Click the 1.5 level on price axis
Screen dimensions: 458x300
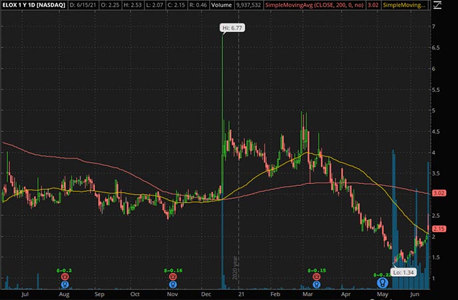tap(436, 257)
